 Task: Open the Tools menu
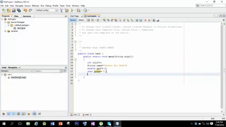pos(68,6)
